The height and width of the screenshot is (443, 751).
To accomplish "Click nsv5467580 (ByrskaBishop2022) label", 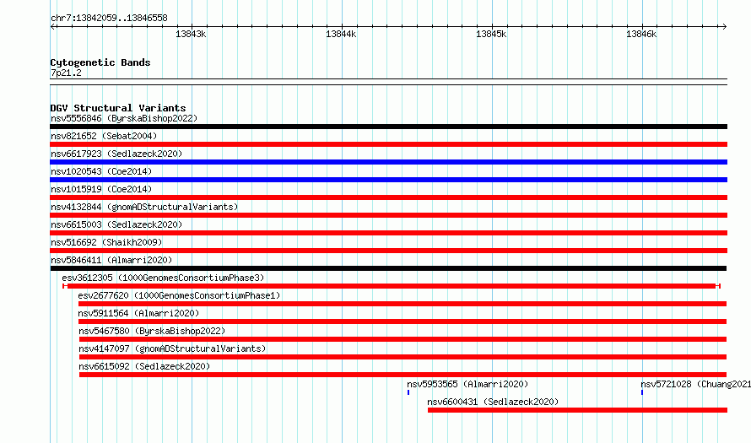I will pyautogui.click(x=152, y=331).
